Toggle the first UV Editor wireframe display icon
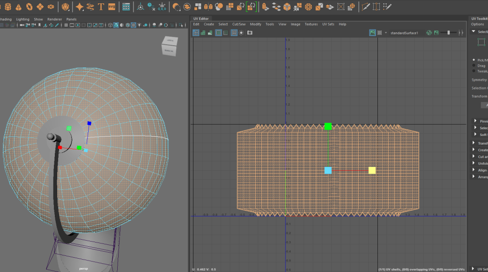The image size is (488, 272). (196, 33)
